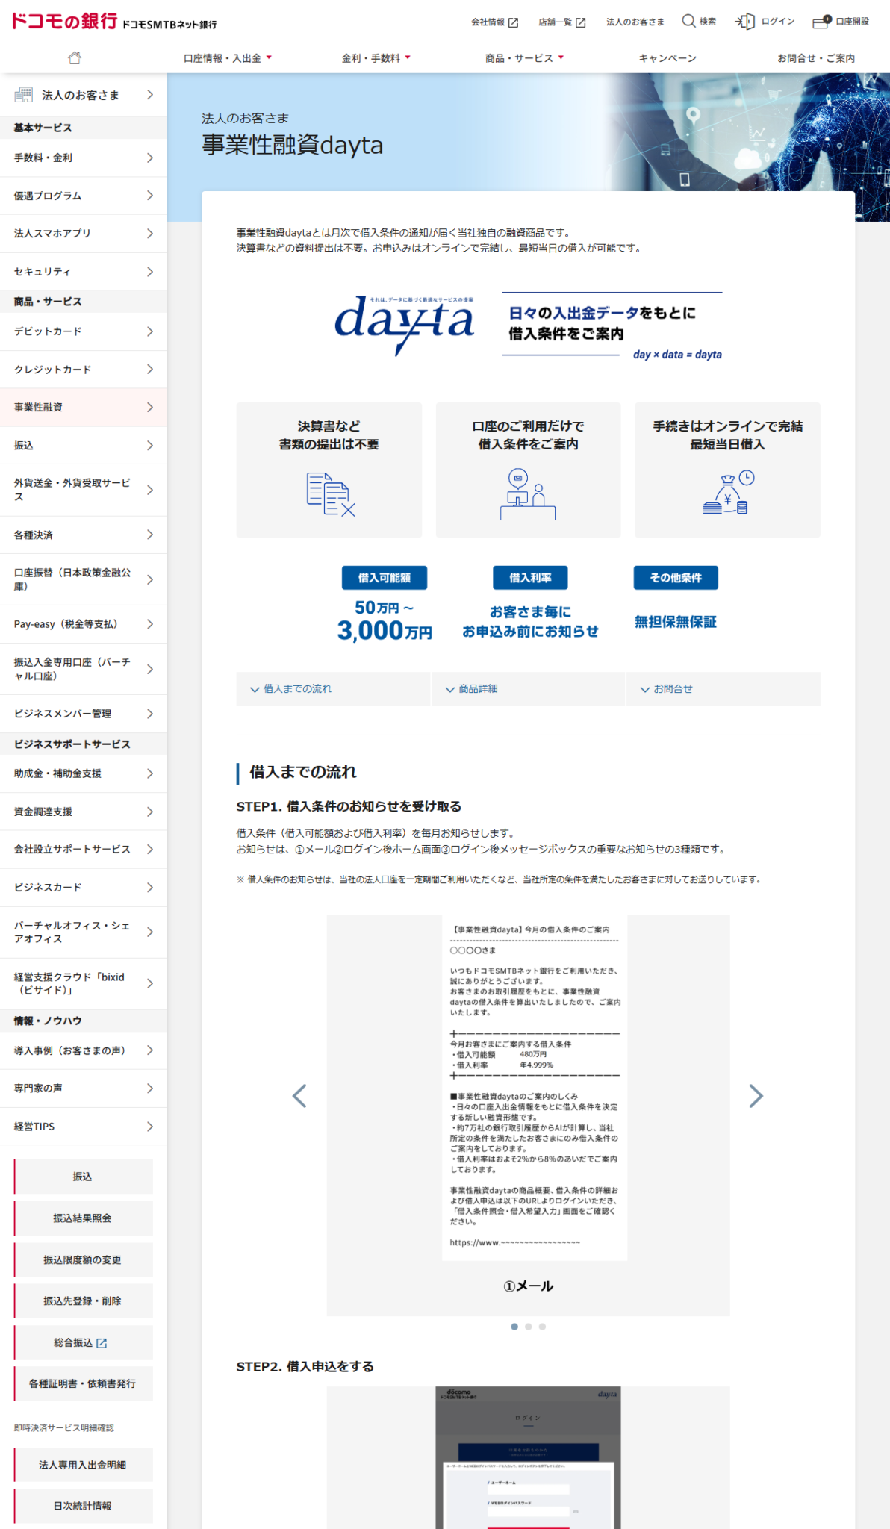The width and height of the screenshot is (890, 1529).
Task: Click the dayta logo image
Action: 404,325
